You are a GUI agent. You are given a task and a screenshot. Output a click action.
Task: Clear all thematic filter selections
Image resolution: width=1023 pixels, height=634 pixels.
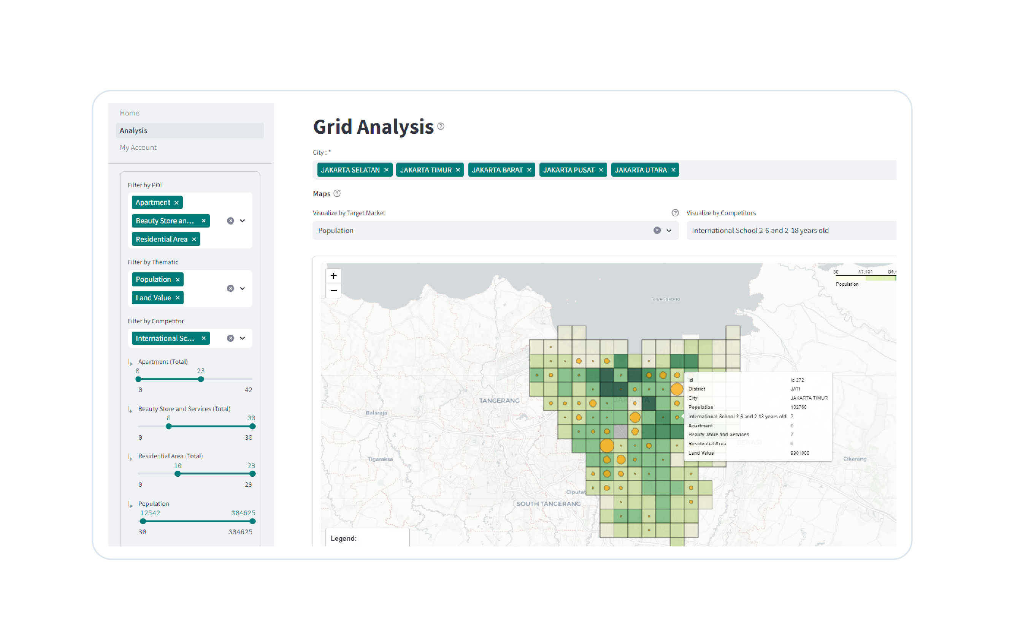230,288
